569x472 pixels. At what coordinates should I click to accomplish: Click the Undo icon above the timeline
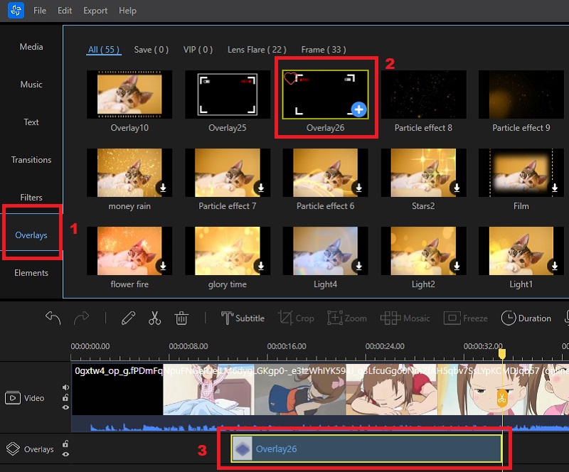pos(52,318)
